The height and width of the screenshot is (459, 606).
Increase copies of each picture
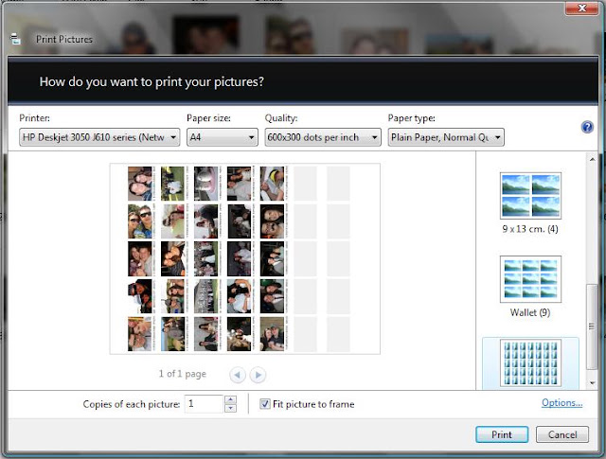(x=230, y=400)
